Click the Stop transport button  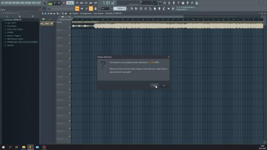point(59,3)
